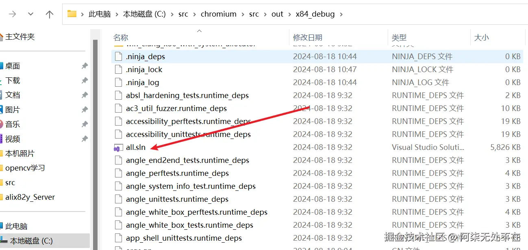
Task: Click 2024-08-18 10:47 date cell
Action: tap(325, 70)
